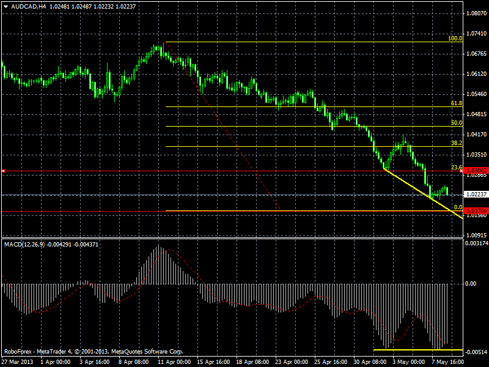
Task: Click the 11 Apr 00:00 time label
Action: [x=174, y=362]
